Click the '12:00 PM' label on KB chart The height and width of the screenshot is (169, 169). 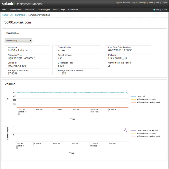(58, 109)
